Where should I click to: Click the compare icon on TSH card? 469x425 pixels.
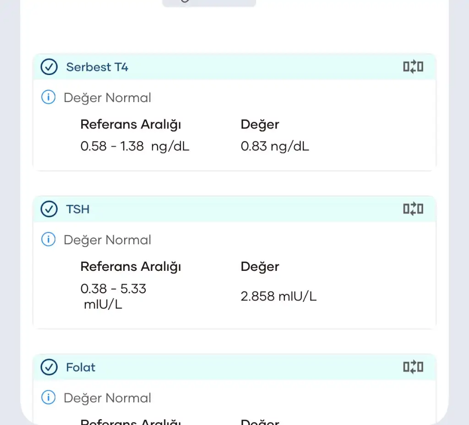[413, 210]
